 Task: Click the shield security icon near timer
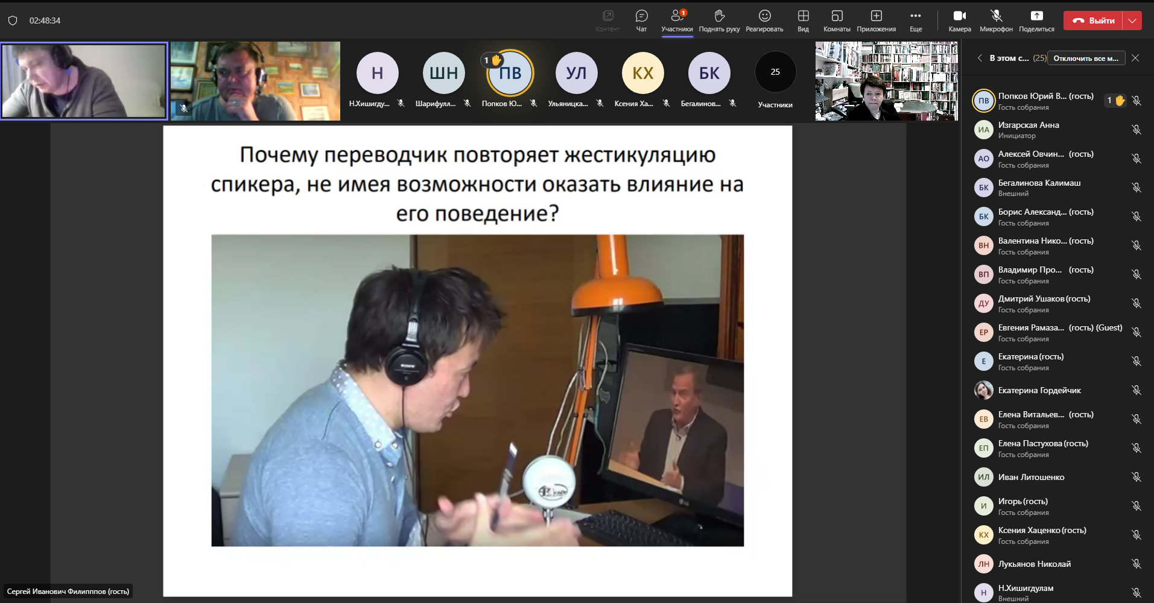[13, 21]
